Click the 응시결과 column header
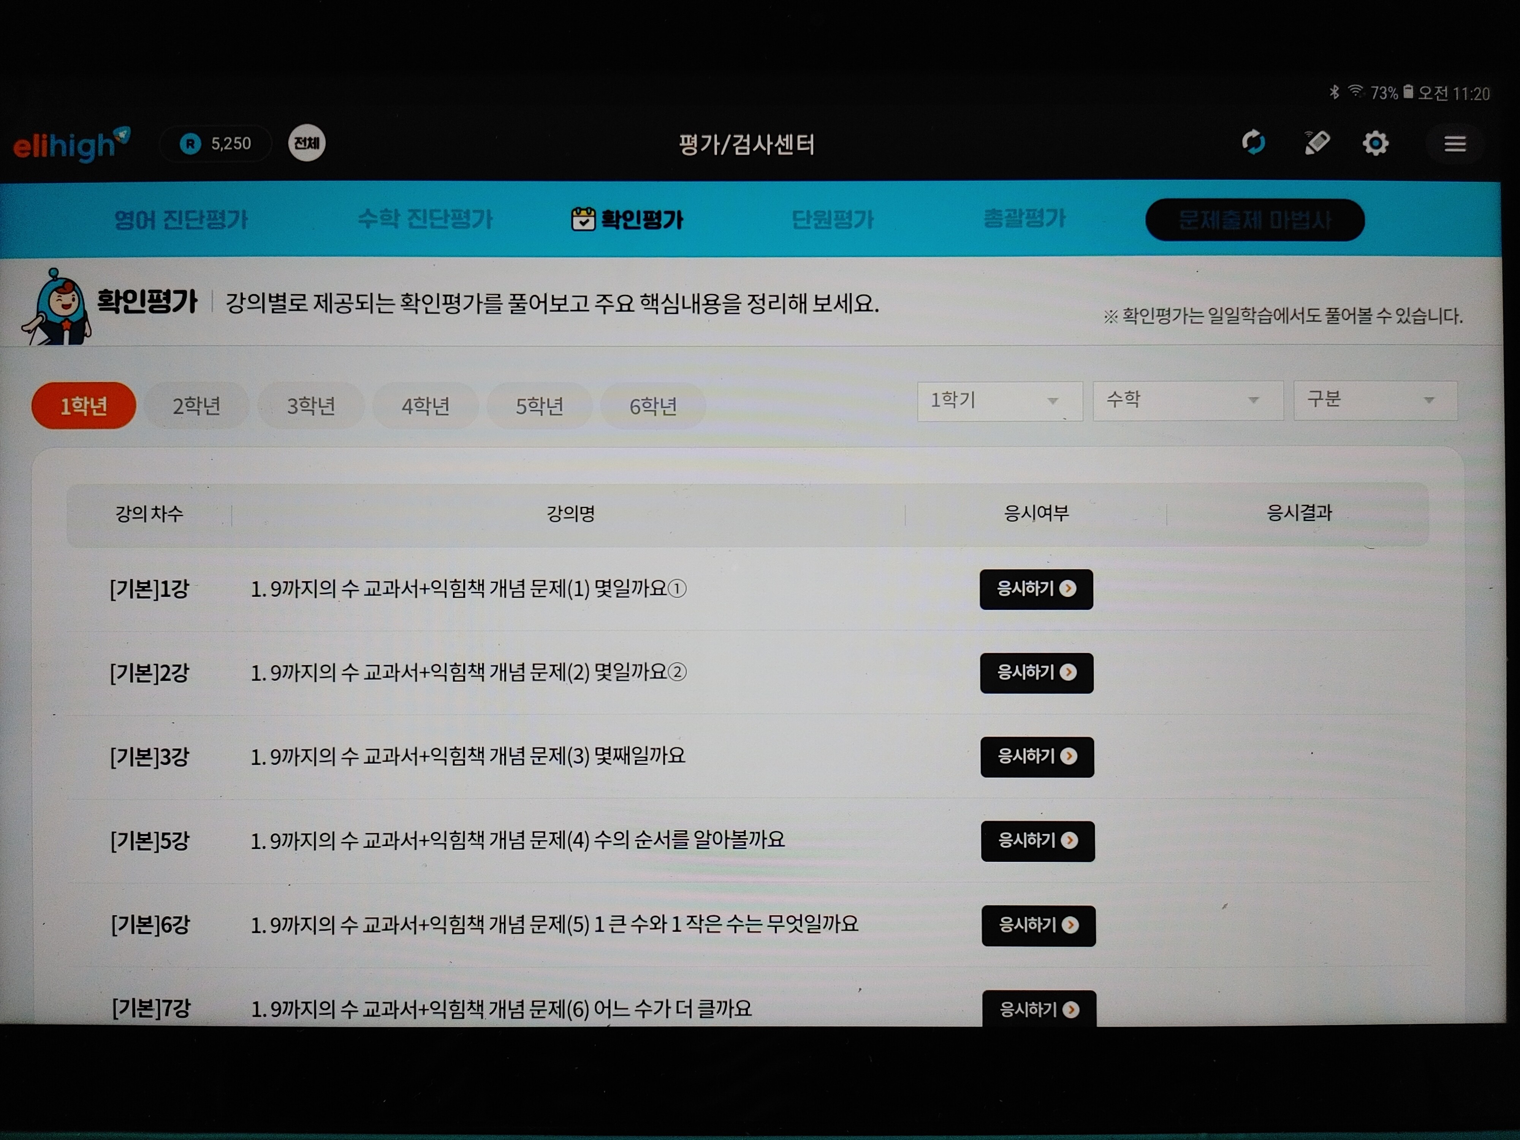The width and height of the screenshot is (1520, 1140). point(1299,513)
